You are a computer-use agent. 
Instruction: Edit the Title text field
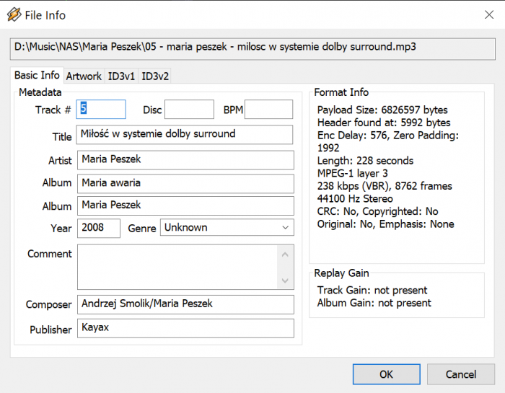click(x=185, y=135)
